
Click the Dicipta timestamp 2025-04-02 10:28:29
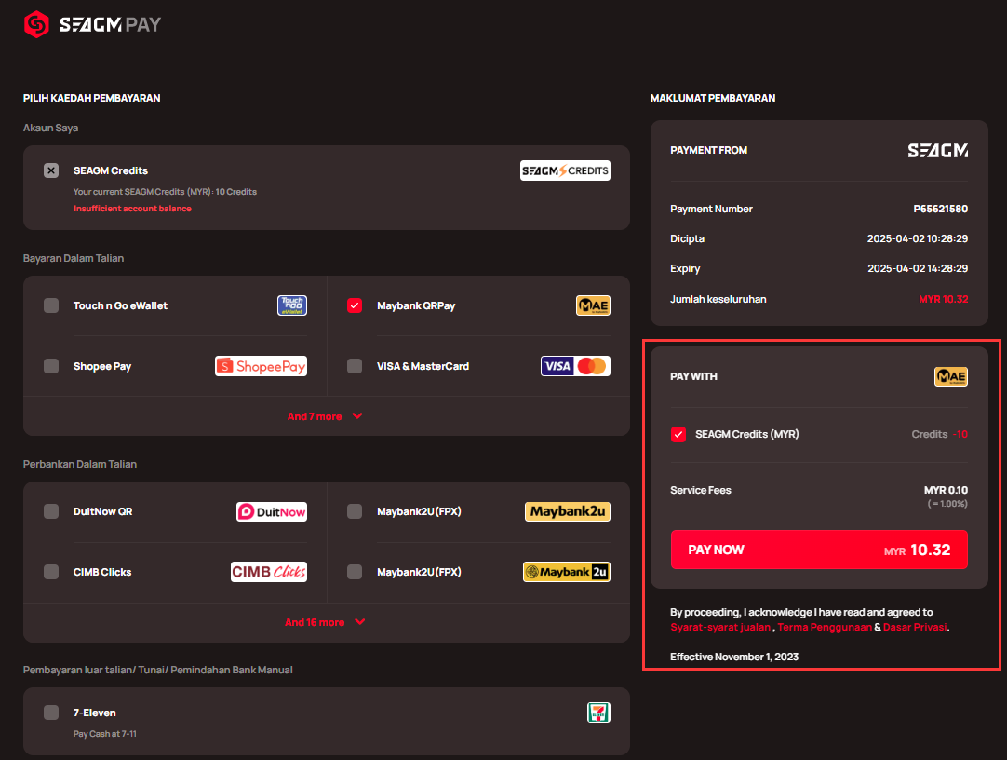pyautogui.click(x=917, y=238)
